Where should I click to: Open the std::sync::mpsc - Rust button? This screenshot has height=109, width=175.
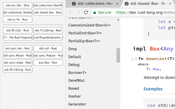(x=17, y=62)
